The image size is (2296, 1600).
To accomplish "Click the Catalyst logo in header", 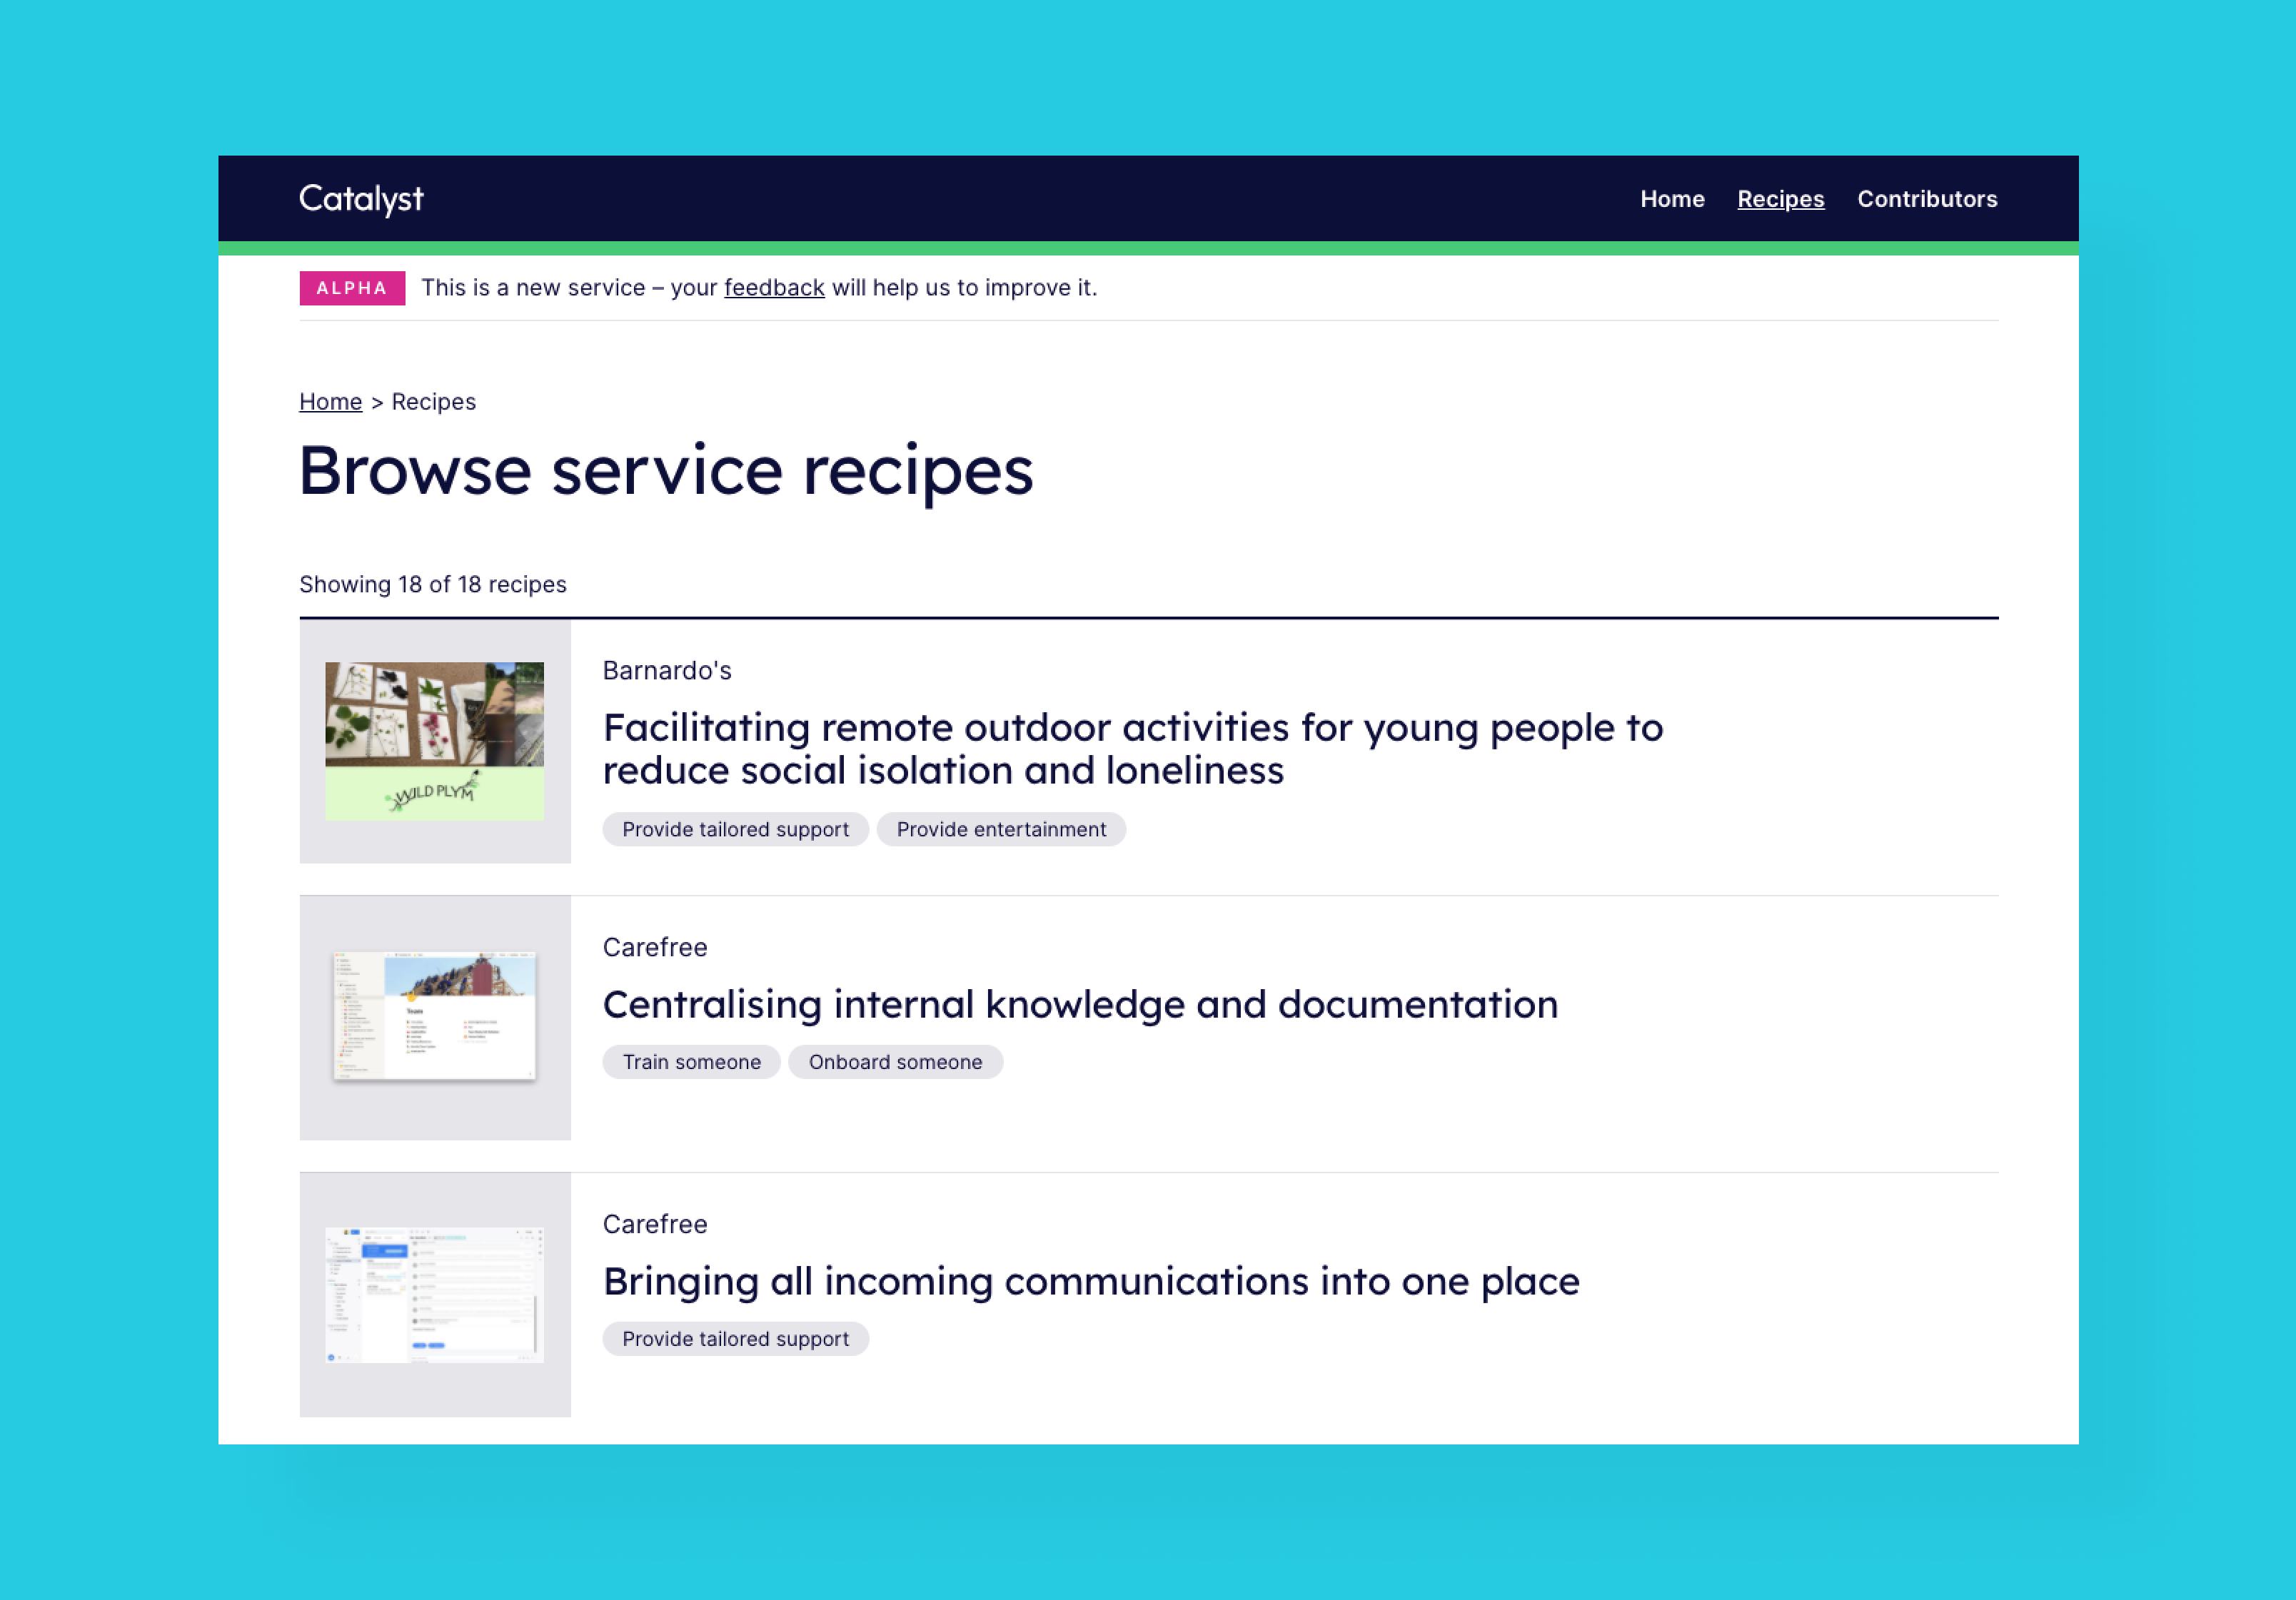I will [361, 199].
